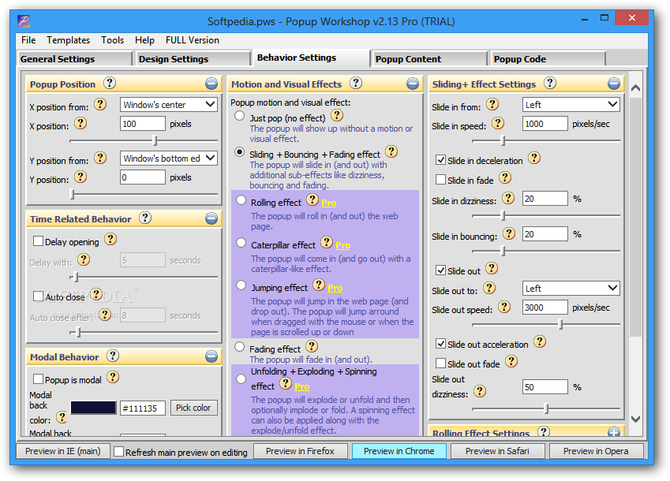Collapse the Time Related Behavior panel
The width and height of the screenshot is (670, 481).
(x=211, y=218)
